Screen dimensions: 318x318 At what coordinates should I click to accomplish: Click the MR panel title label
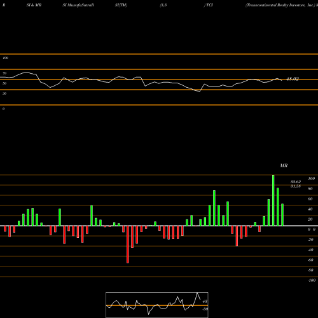(x=284, y=165)
